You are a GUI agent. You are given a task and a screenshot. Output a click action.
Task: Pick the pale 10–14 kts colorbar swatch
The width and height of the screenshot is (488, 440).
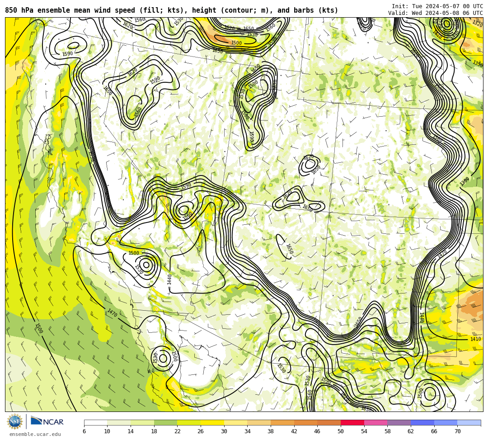(119, 422)
